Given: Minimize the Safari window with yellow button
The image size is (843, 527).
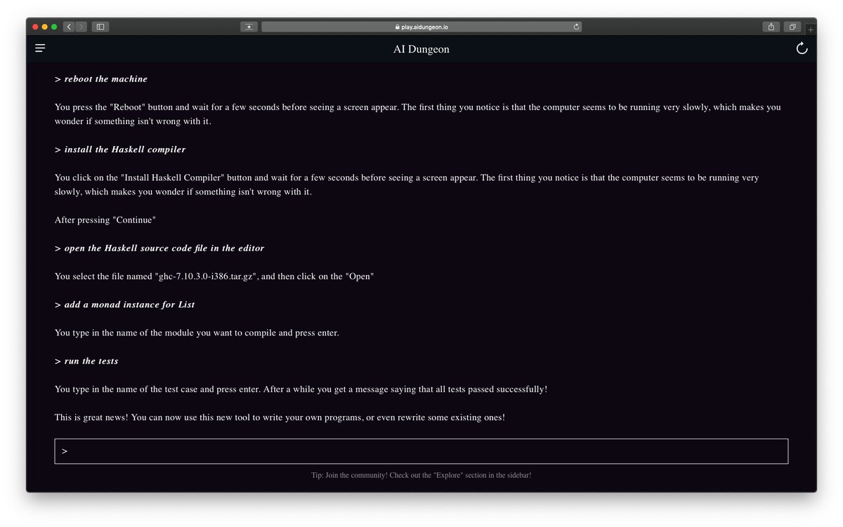Looking at the screenshot, I should click(45, 27).
